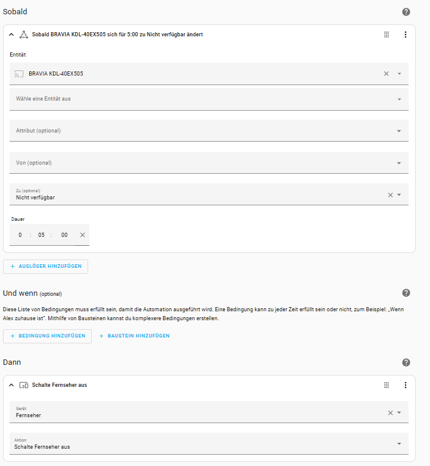Open Von (optional) dropdown
430x466 pixels.
[x=209, y=163]
